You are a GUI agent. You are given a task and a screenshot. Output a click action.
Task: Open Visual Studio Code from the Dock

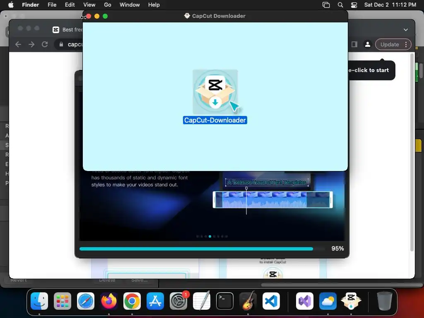[x=271, y=301]
